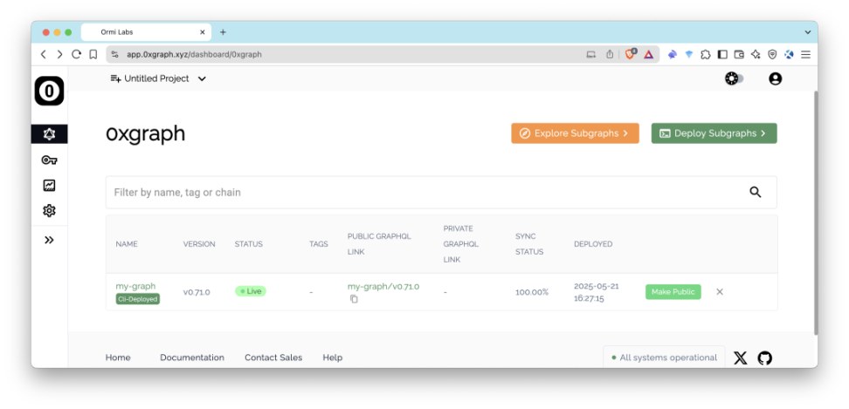Open the tab list dropdown chevron
This screenshot has height=409, width=849.
click(x=807, y=32)
